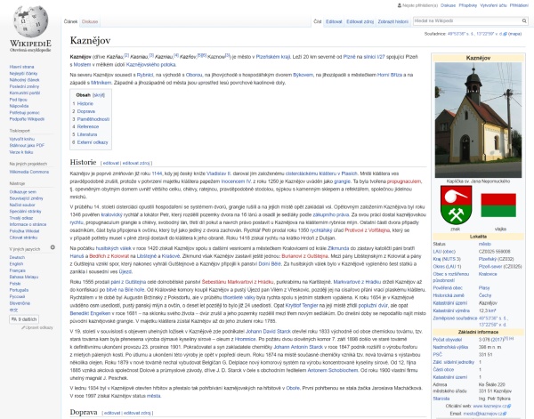Screen dimensions: 534x419
Task: Click the user icon beside Nejste přihlášen(a)
Action: point(399,5)
